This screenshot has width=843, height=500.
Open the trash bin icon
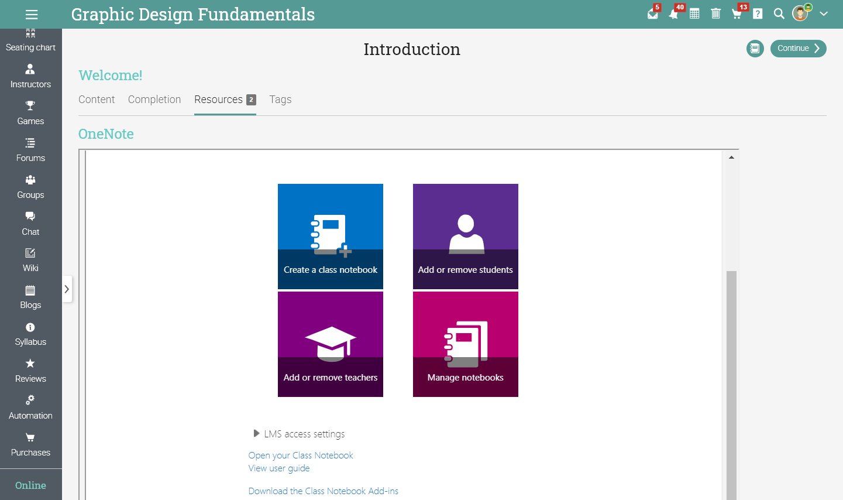click(x=715, y=13)
